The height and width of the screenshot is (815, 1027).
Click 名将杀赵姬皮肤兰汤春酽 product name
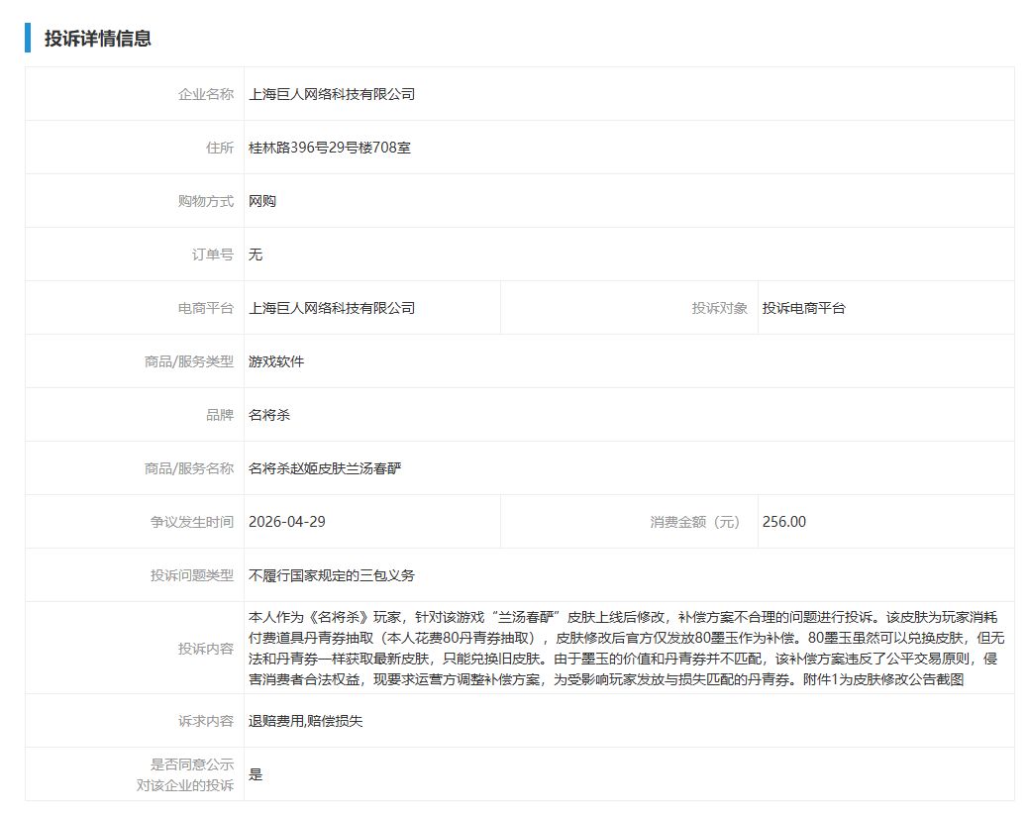325,468
